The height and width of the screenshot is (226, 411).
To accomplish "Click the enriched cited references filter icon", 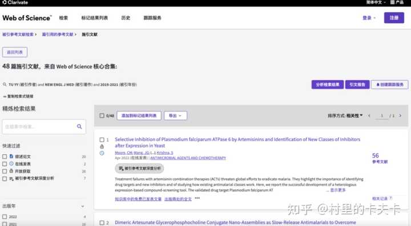I will 11,178.
